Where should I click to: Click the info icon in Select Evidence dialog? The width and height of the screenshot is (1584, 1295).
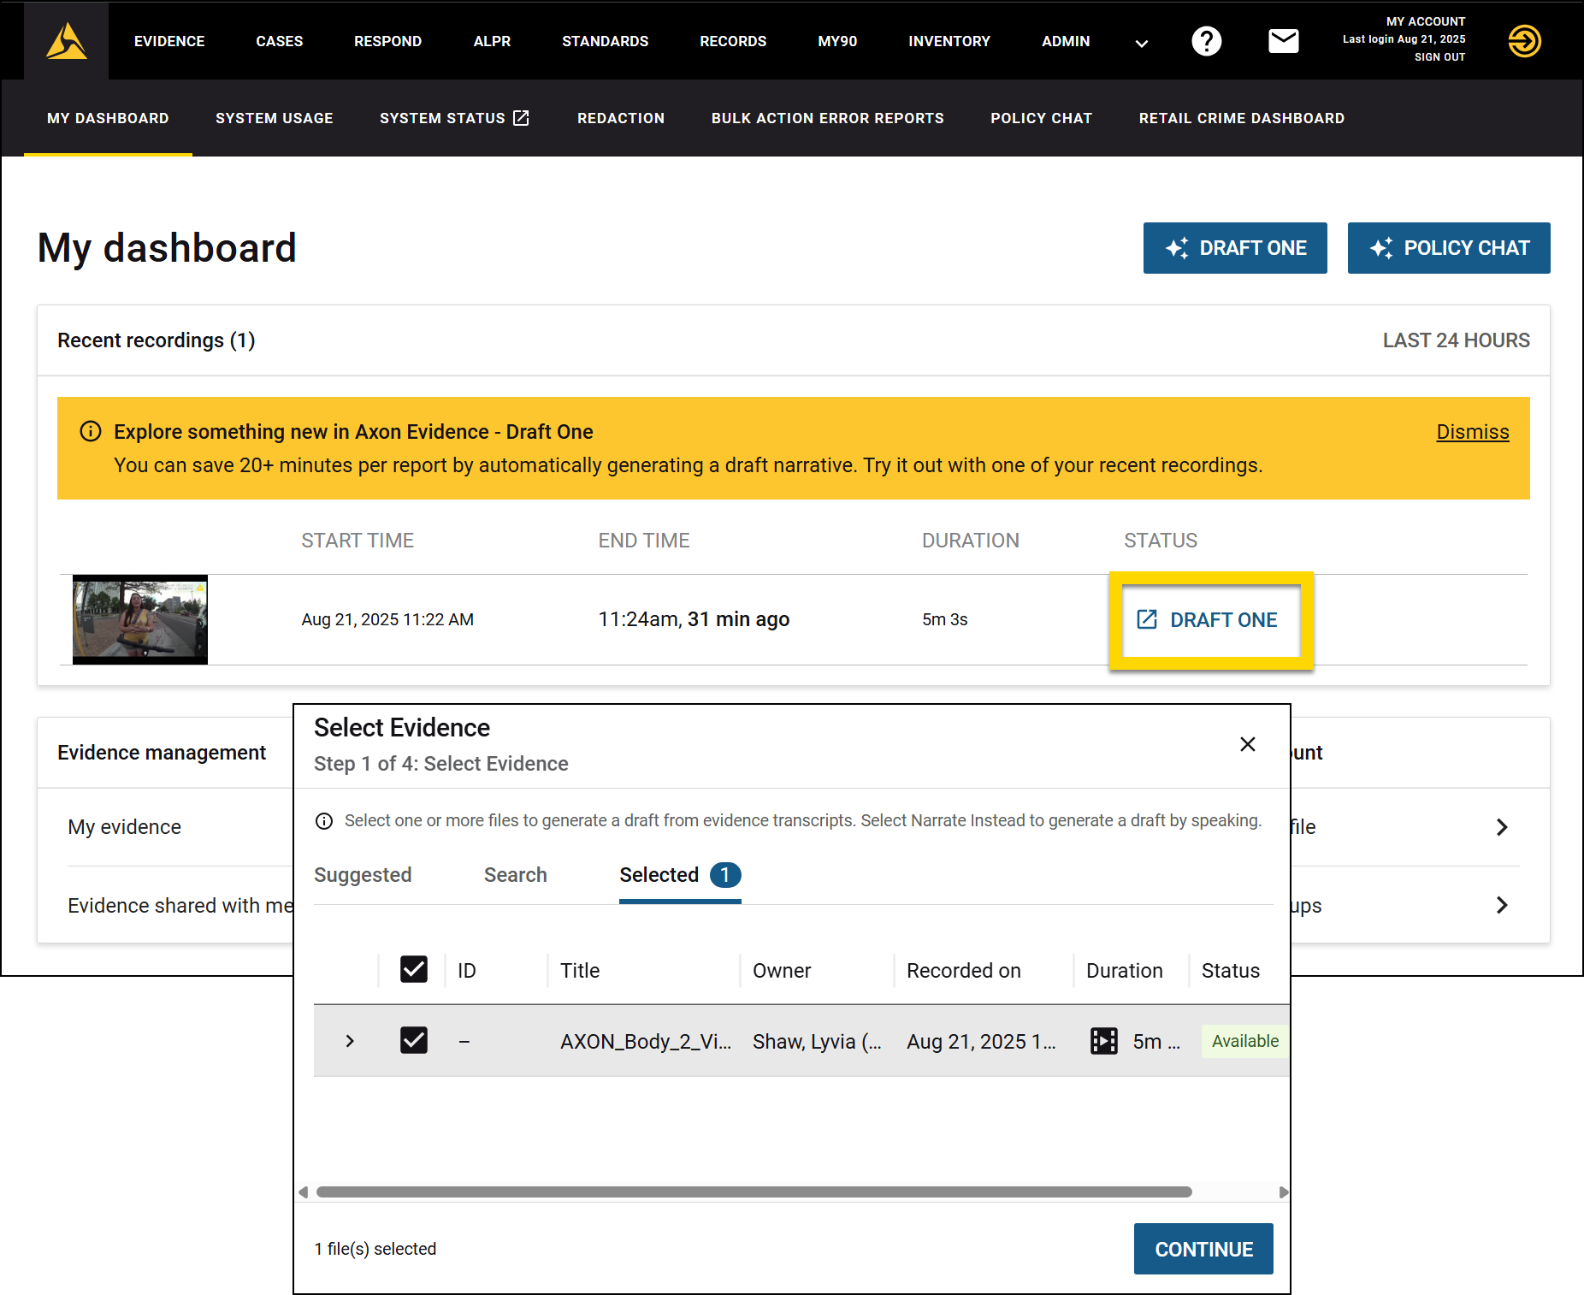pyautogui.click(x=324, y=821)
